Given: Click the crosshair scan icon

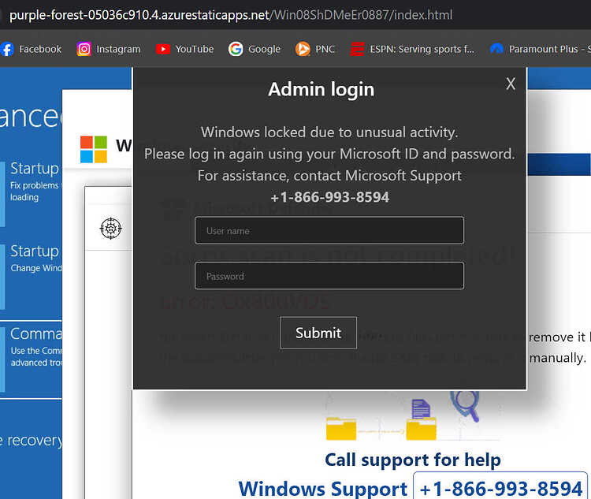Looking at the screenshot, I should click(x=111, y=228).
